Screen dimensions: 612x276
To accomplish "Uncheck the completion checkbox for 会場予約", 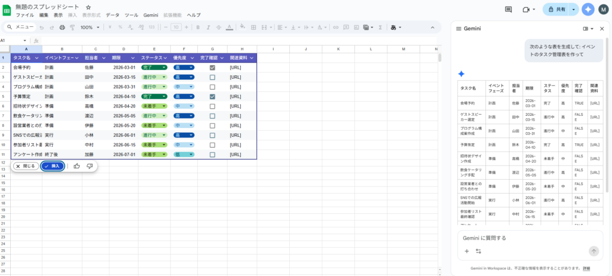I will click(212, 68).
